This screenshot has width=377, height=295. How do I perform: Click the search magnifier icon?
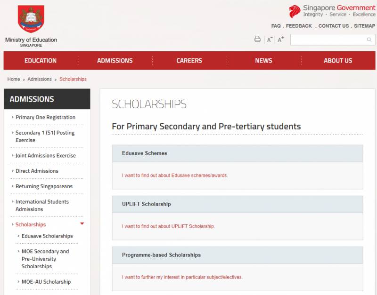369,40
